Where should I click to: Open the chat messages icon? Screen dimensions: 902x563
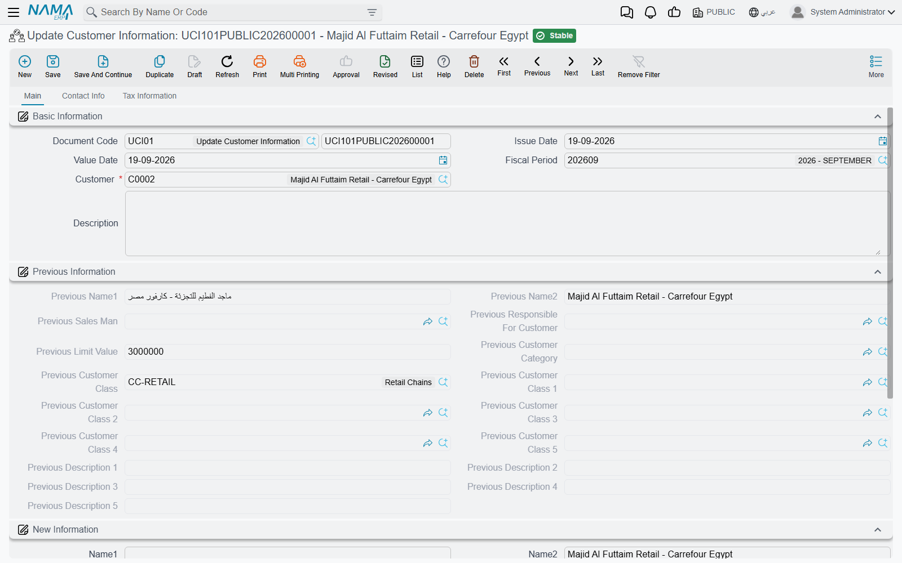click(626, 12)
